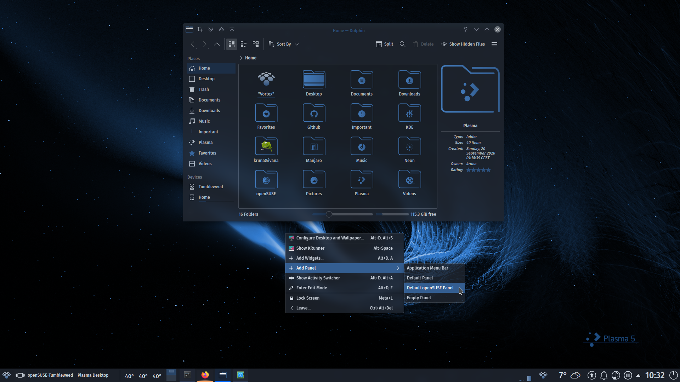Viewport: 680px width, 382px height.
Task: Choose Configure Desktop and Wallpaper
Action: (x=344, y=238)
